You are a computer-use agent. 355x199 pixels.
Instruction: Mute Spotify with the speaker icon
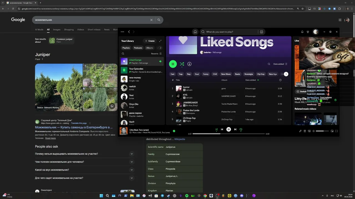314,131
